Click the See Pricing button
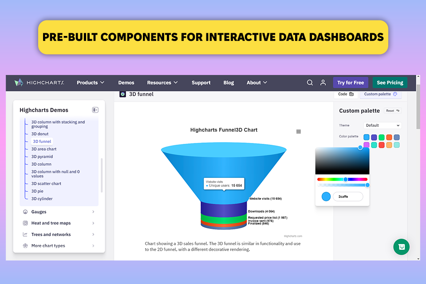 390,83
